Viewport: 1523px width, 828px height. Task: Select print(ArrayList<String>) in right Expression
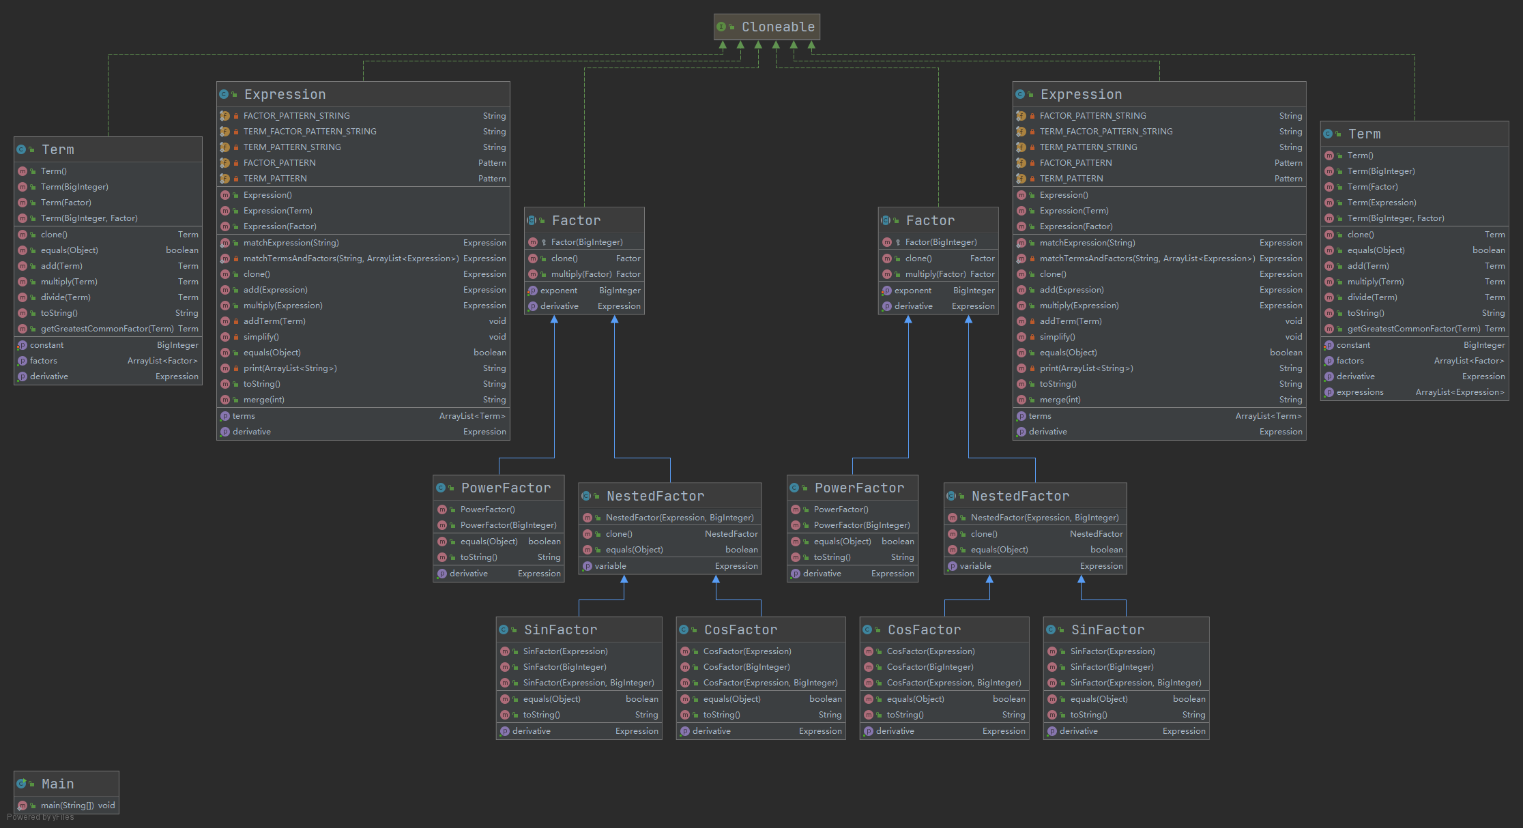pos(1159,368)
